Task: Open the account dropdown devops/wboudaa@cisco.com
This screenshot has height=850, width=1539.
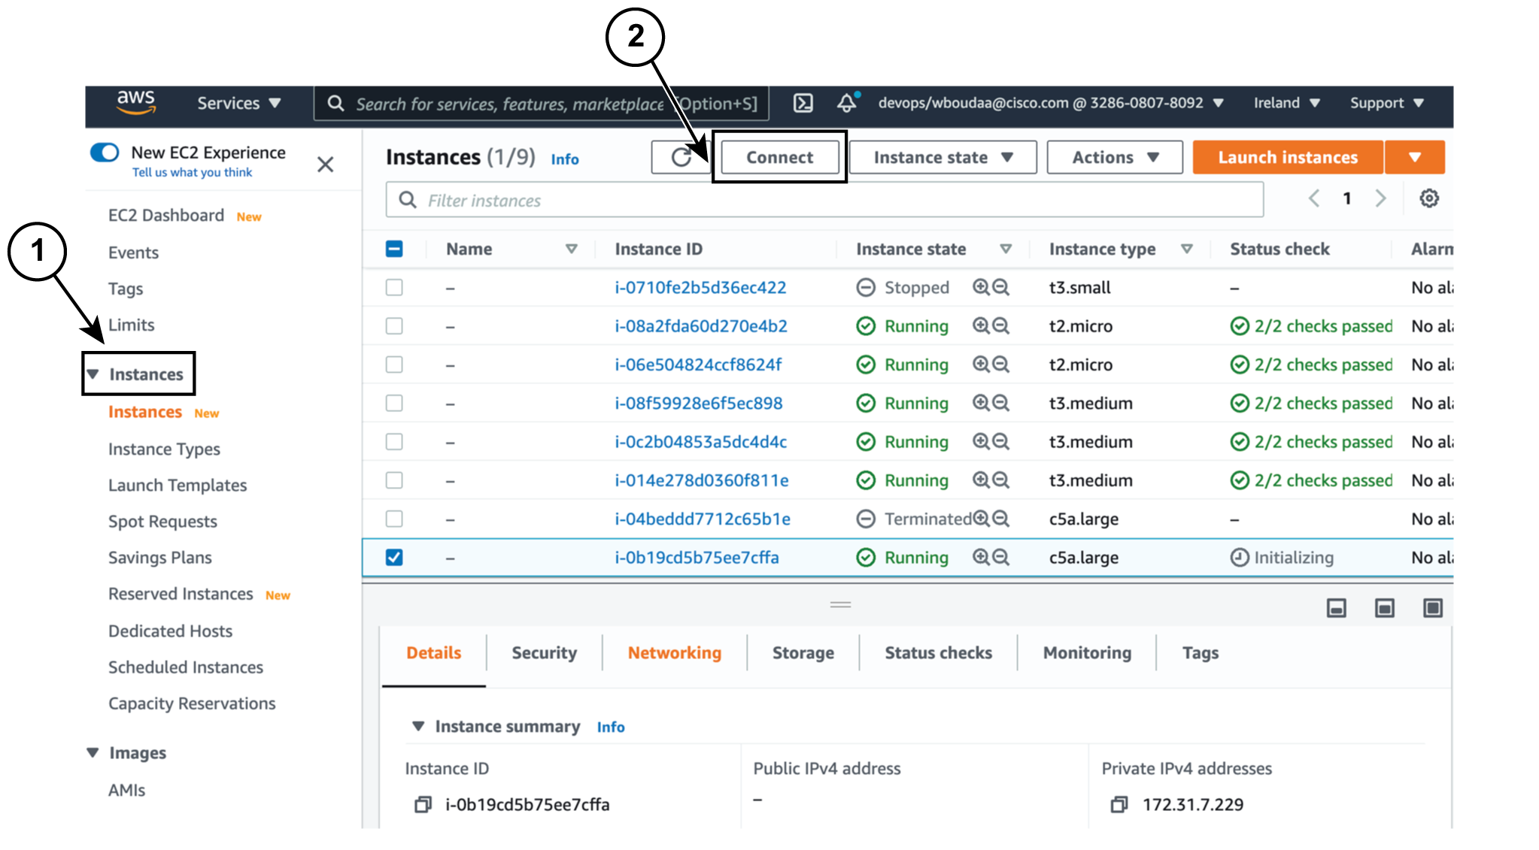Action: [1051, 103]
